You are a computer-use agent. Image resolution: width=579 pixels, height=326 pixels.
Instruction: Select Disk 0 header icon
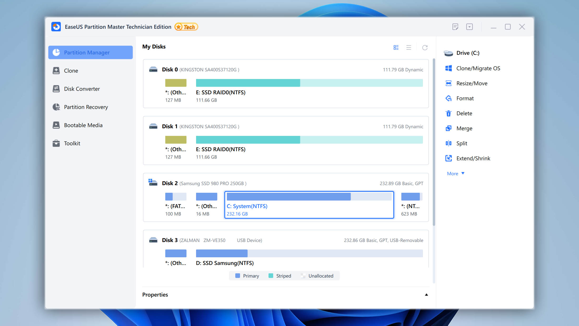tap(153, 70)
